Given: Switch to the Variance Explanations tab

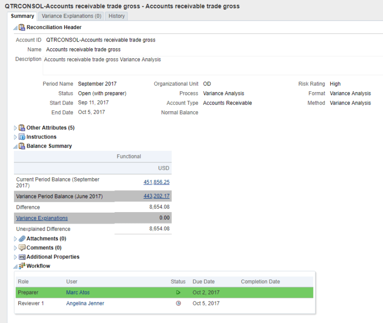Looking at the screenshot, I should point(71,16).
